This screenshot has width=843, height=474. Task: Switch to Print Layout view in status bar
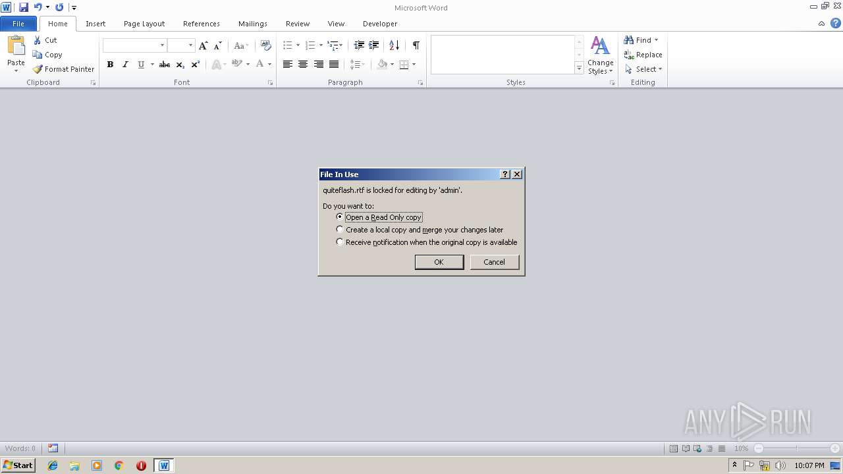pos(674,448)
